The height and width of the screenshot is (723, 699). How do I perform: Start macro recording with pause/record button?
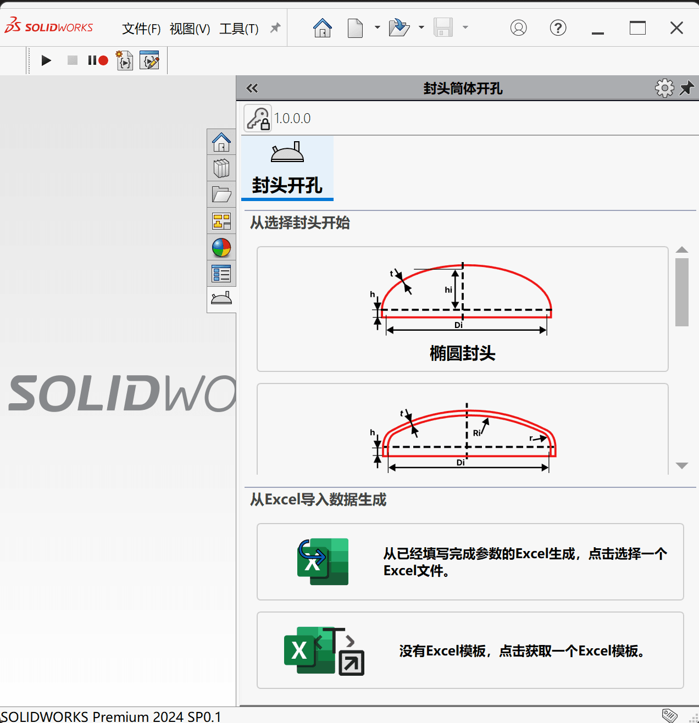[x=98, y=60]
